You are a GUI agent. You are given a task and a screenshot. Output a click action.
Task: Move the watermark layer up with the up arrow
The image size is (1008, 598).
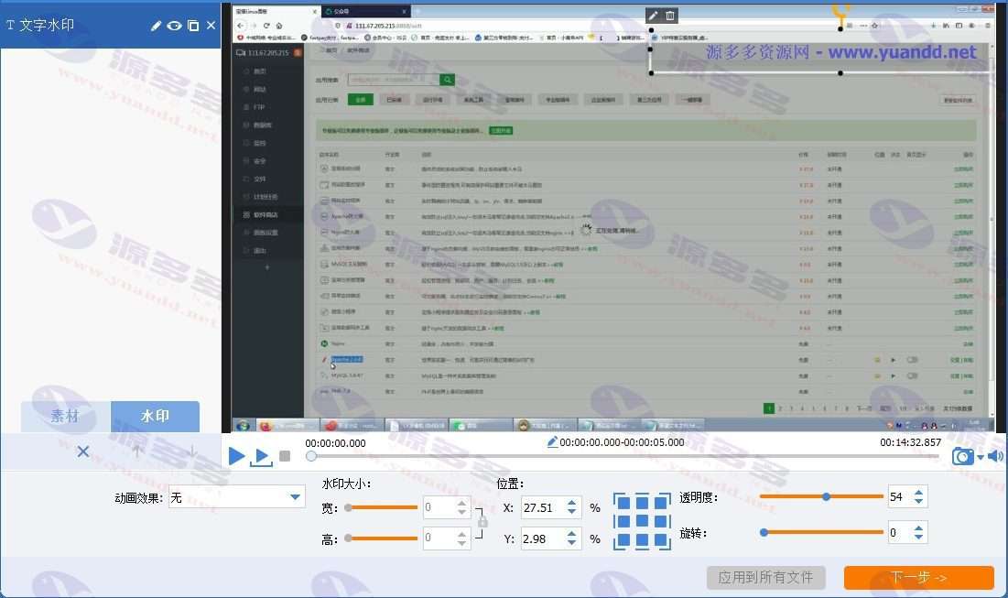click(137, 451)
